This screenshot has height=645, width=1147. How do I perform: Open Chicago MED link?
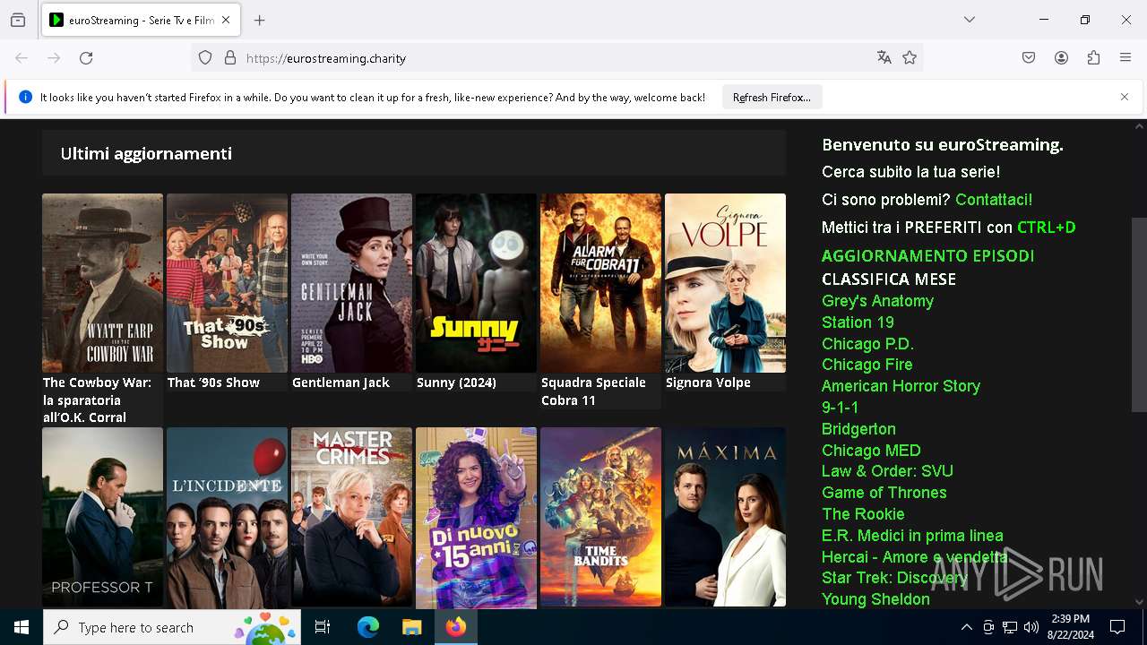pyautogui.click(x=871, y=451)
